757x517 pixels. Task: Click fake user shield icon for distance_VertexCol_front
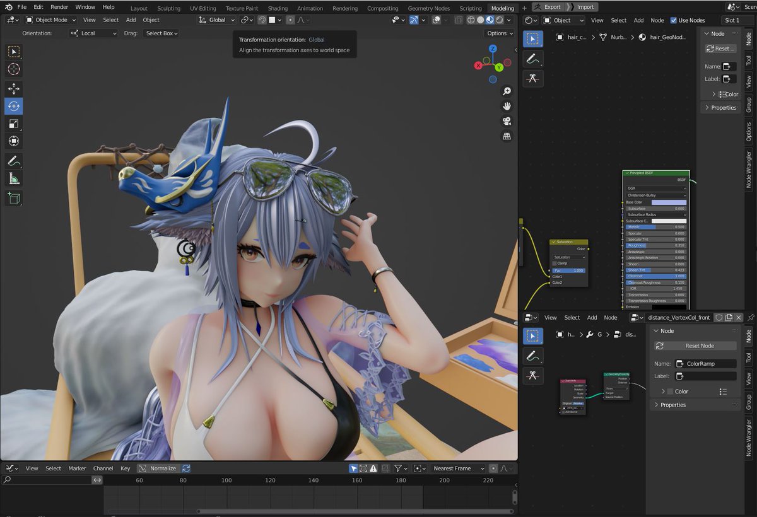pos(719,317)
